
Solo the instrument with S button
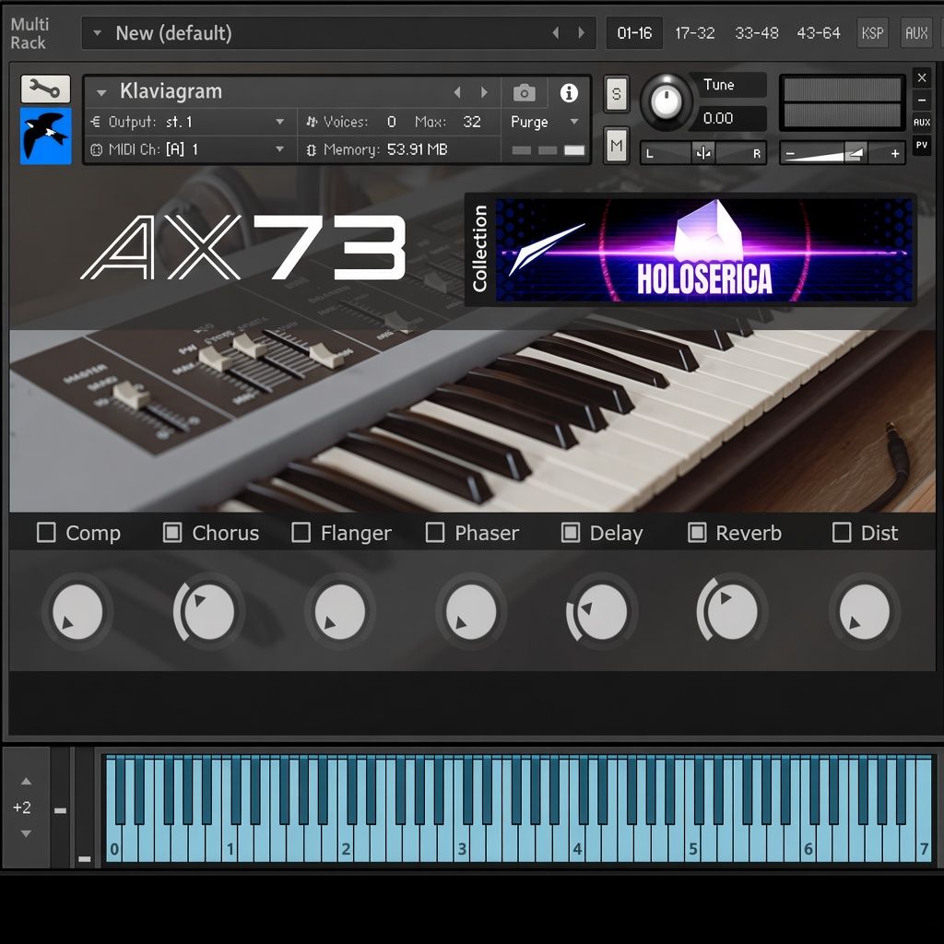(617, 94)
